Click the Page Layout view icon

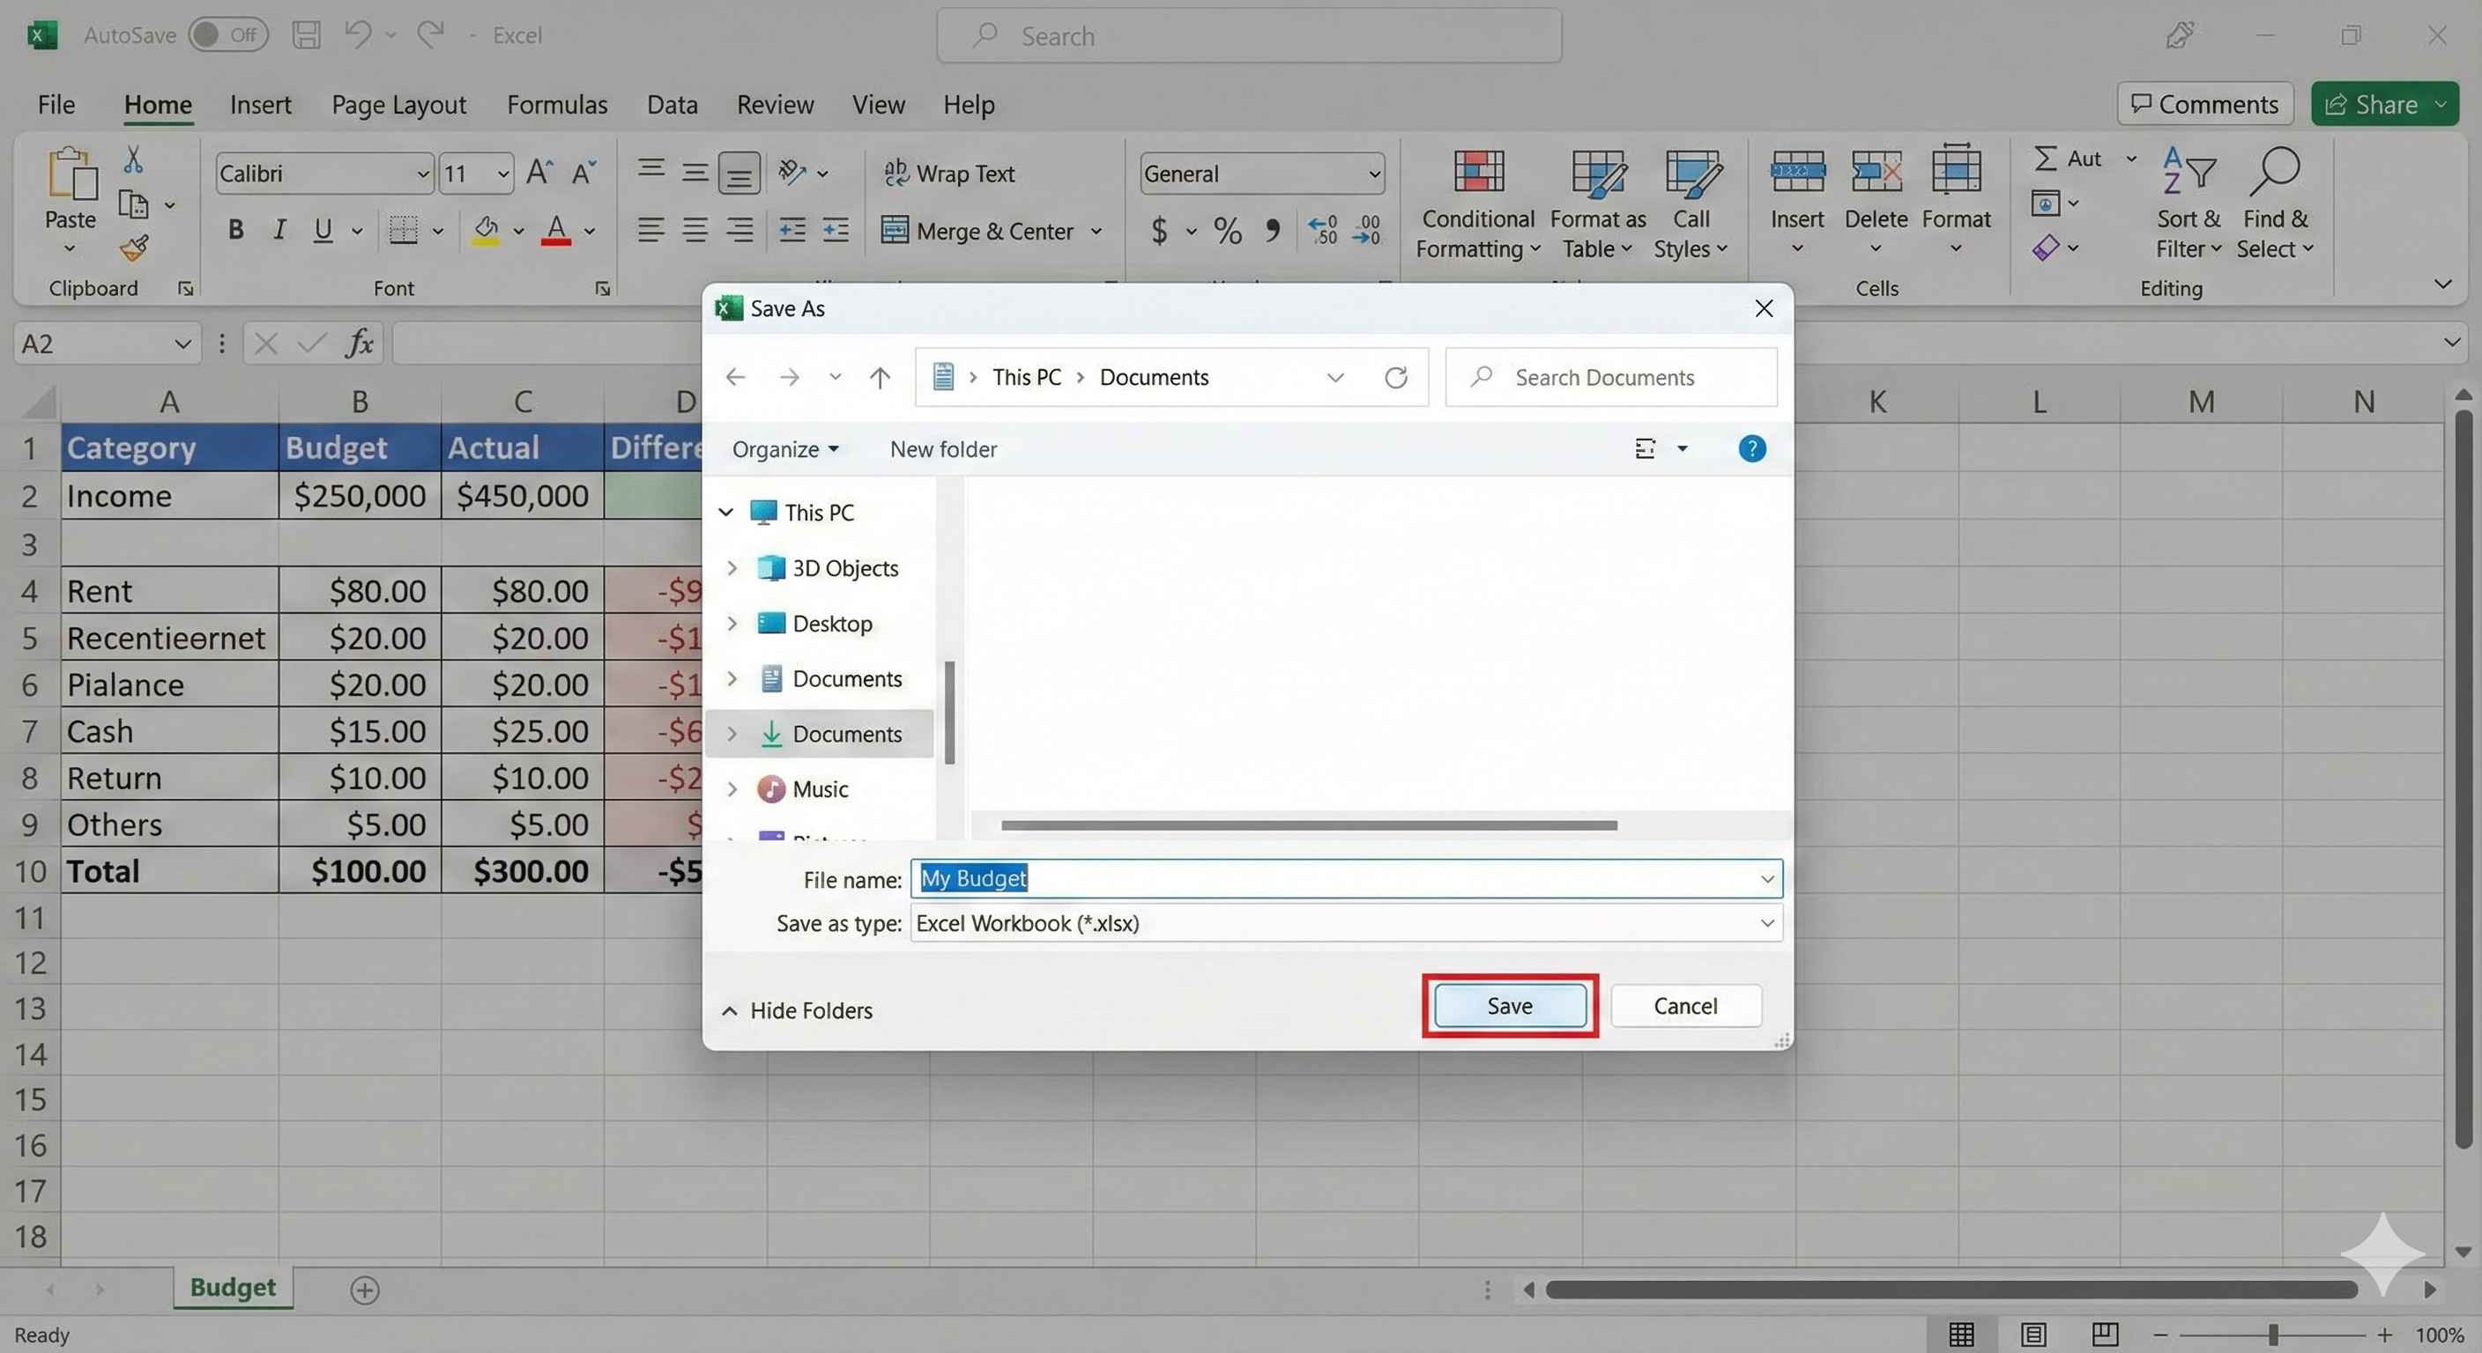(2033, 1334)
